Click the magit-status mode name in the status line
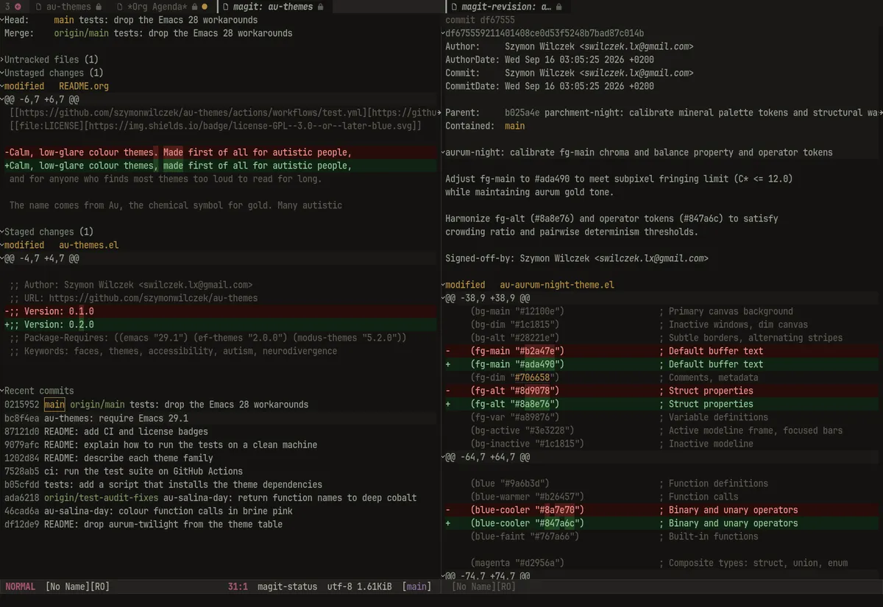The width and height of the screenshot is (883, 607). 287,586
